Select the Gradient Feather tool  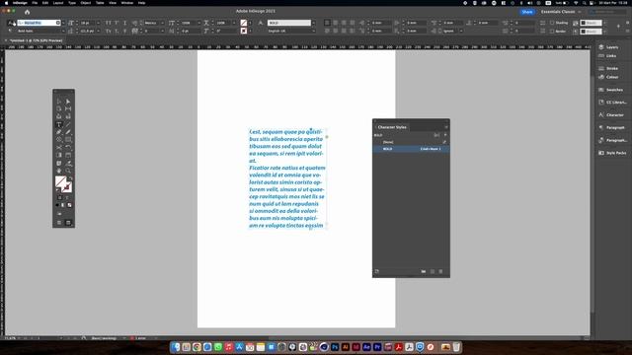point(68,156)
